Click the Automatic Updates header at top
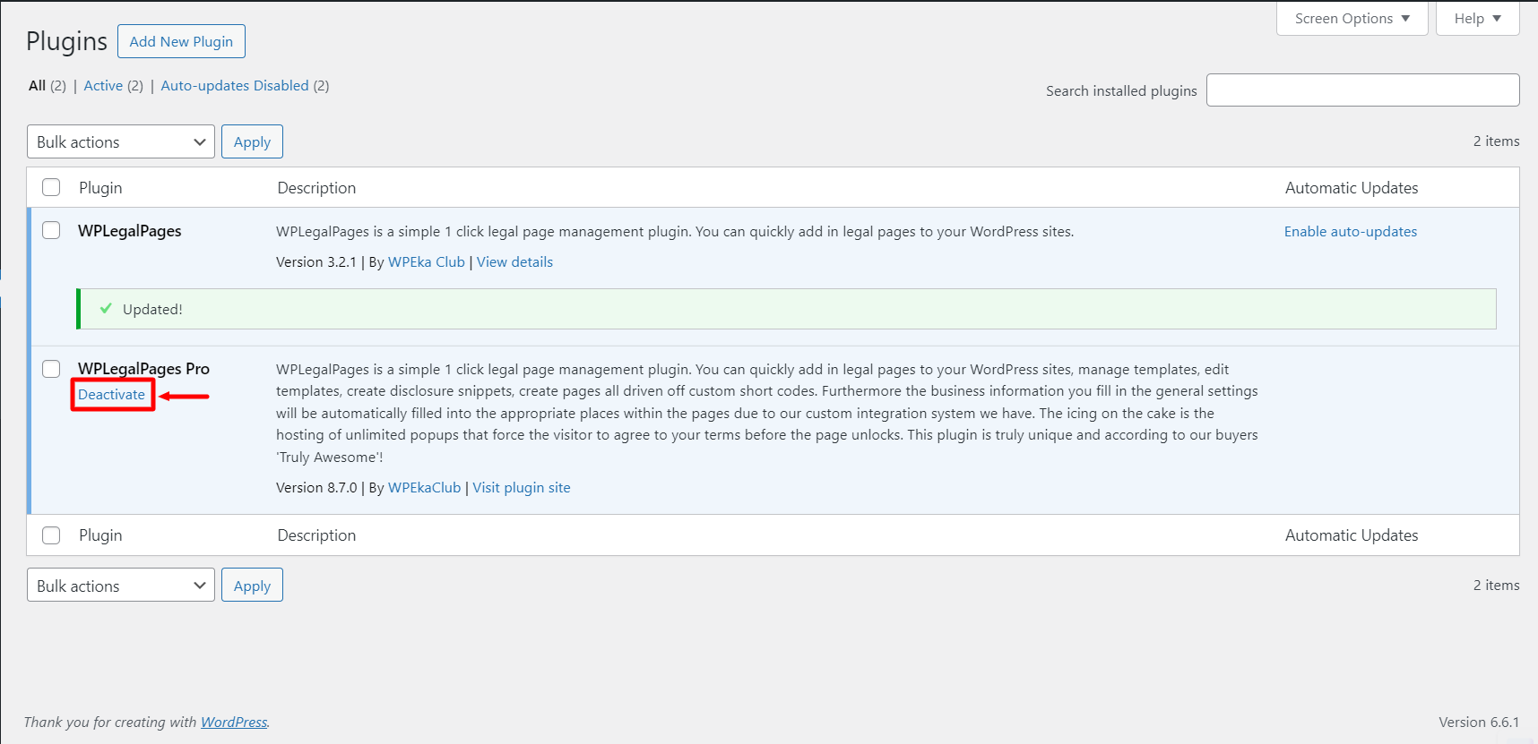 [1352, 188]
